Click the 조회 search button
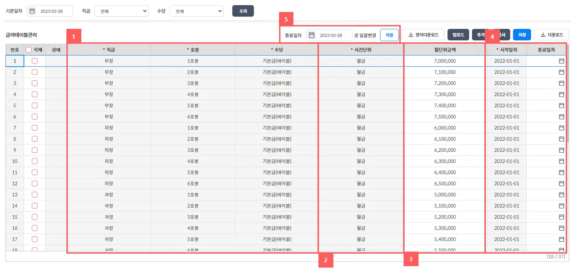 click(x=243, y=11)
